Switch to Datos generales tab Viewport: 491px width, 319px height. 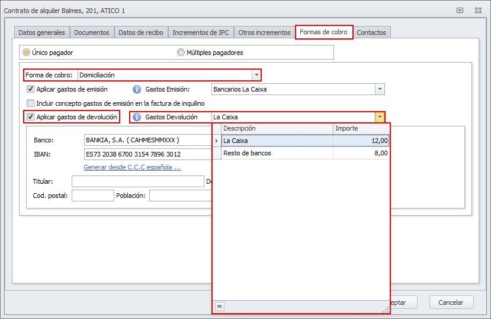41,32
